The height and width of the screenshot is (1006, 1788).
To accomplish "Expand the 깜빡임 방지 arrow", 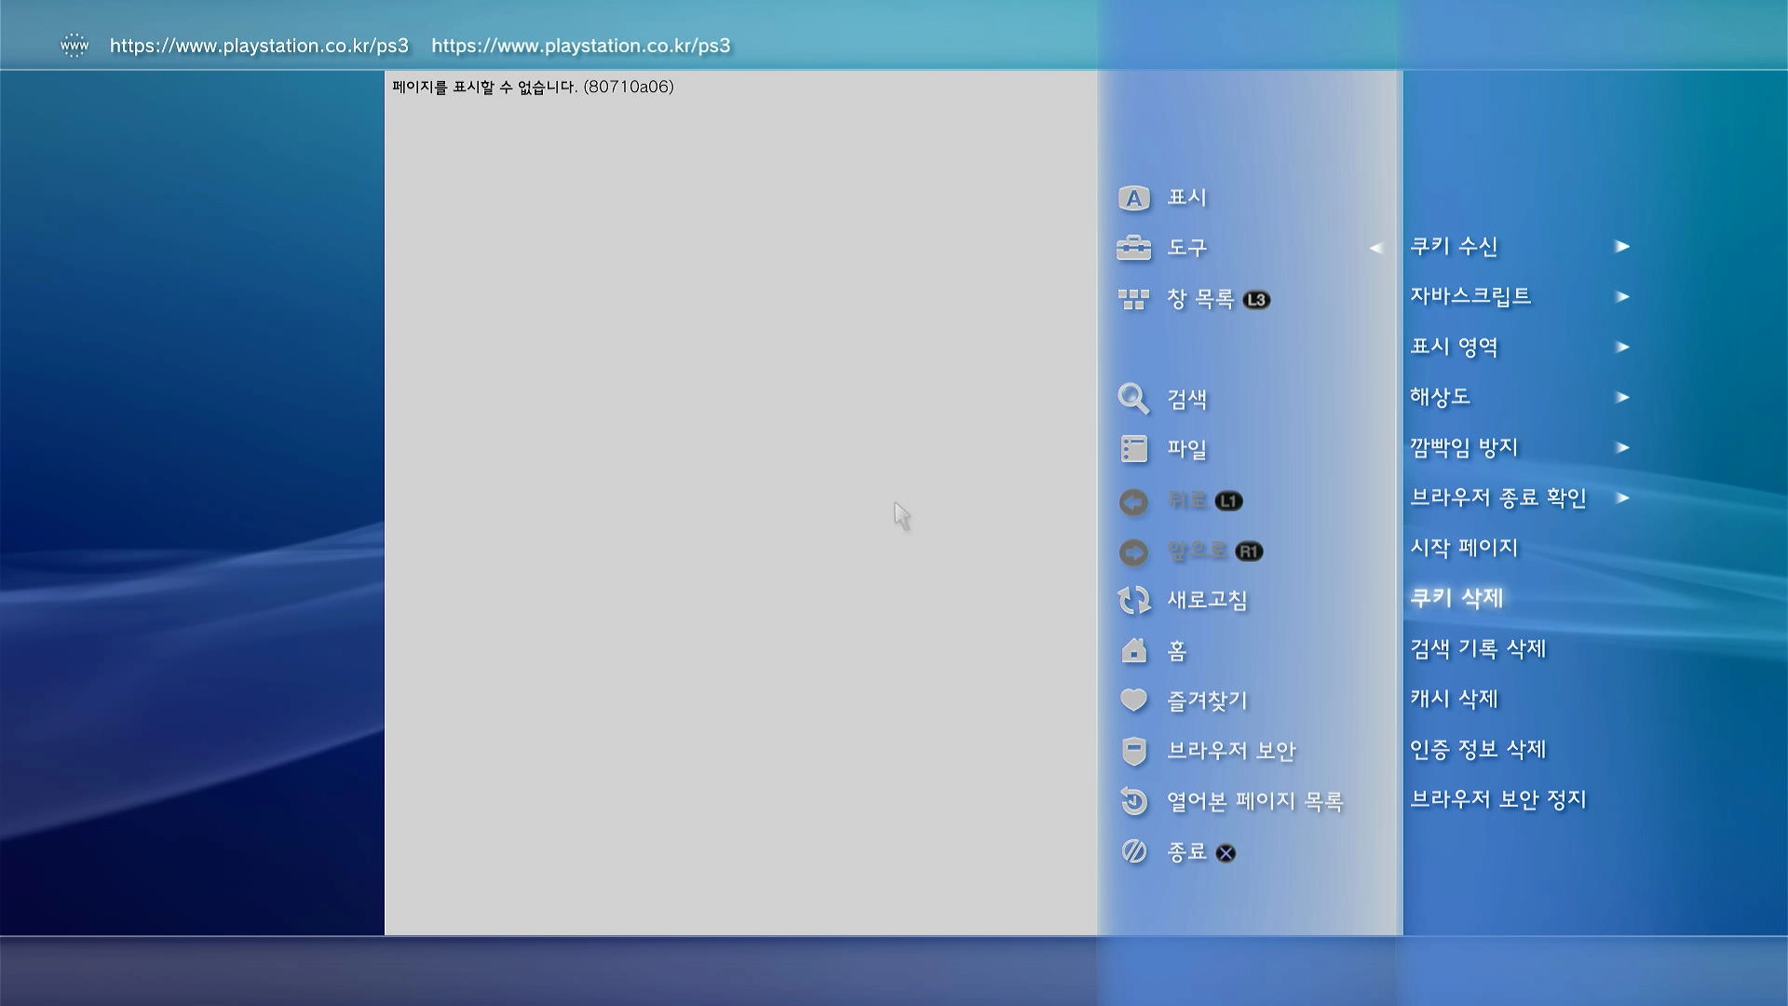I will [1622, 448].
